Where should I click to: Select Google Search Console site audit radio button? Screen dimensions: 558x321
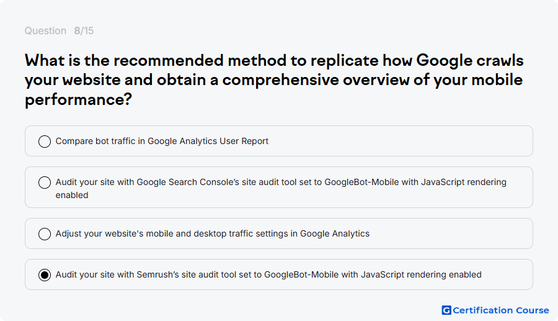coord(45,183)
